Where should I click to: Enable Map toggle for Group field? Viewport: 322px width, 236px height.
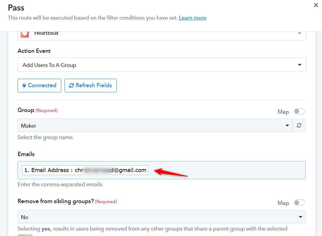coord(299,111)
